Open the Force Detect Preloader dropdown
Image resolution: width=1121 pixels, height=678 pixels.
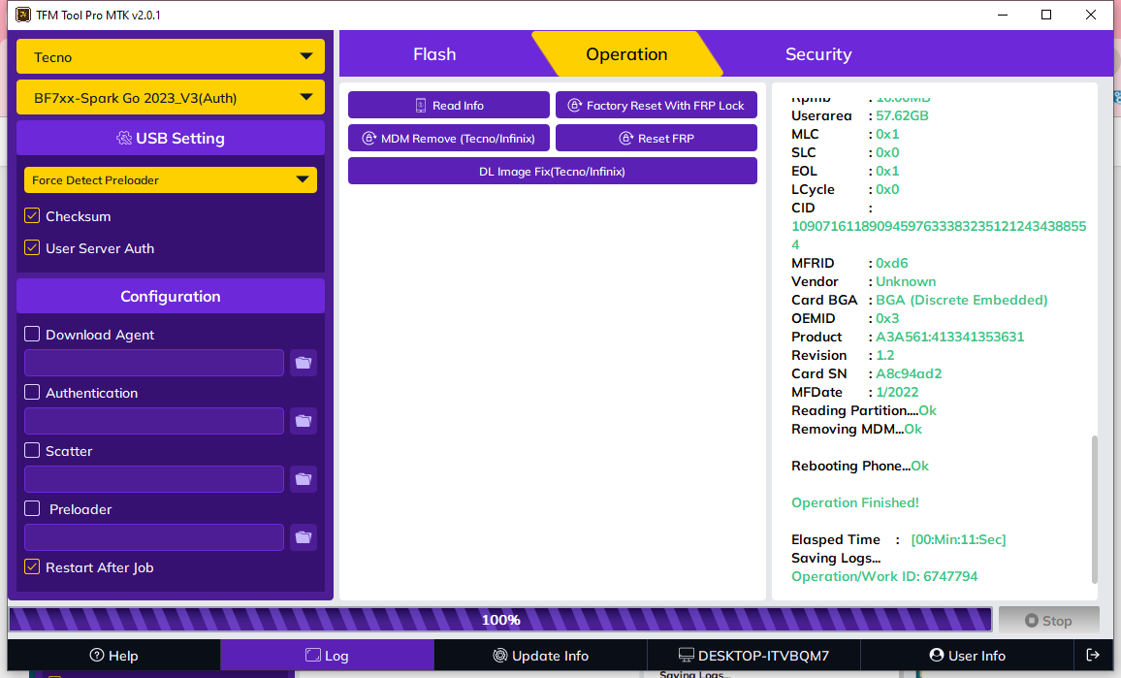click(170, 179)
